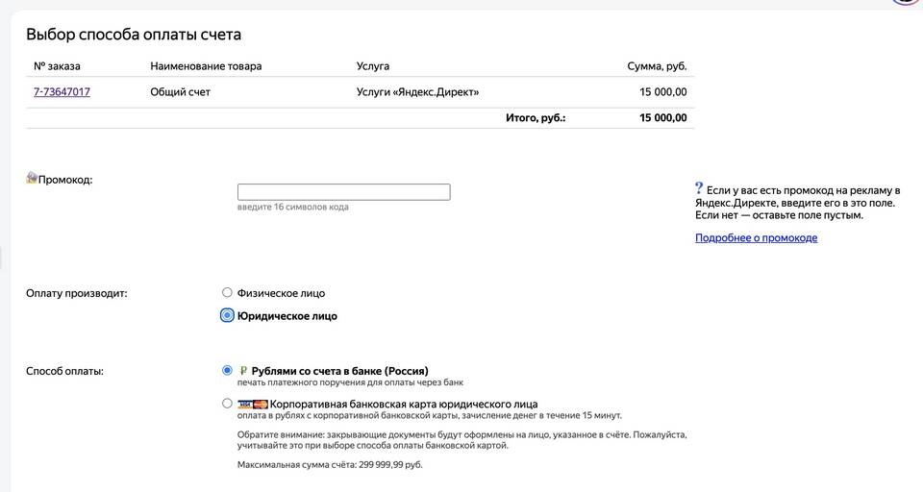Image resolution: width=923 pixels, height=492 pixels.
Task: Select the Юридическое лицо radio button
Action: coord(227,315)
